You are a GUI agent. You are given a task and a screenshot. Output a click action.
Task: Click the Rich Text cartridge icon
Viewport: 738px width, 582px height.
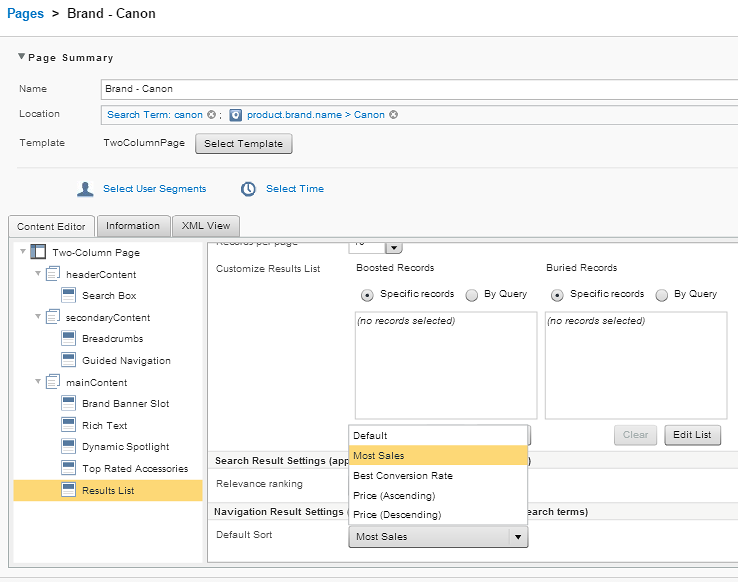[x=68, y=425]
